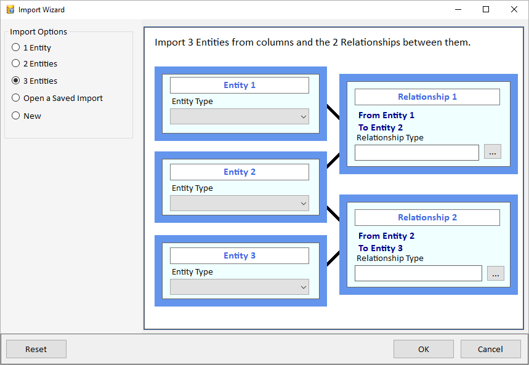Click inside the Entity 1 name field
The height and width of the screenshot is (365, 529).
[239, 85]
